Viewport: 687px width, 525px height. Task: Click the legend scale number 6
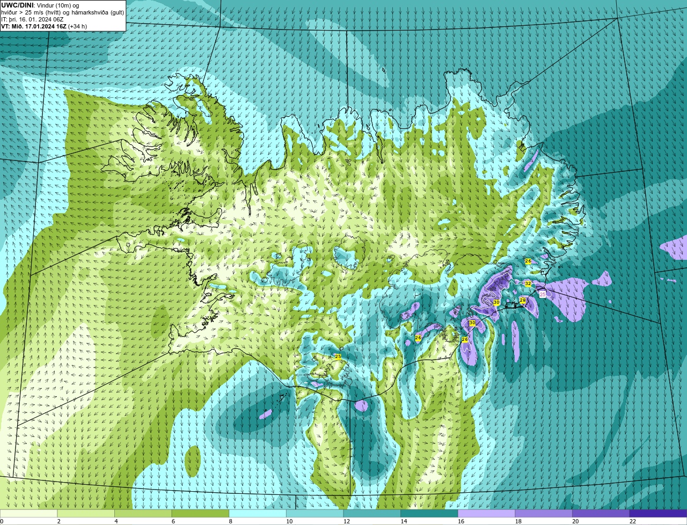click(173, 521)
